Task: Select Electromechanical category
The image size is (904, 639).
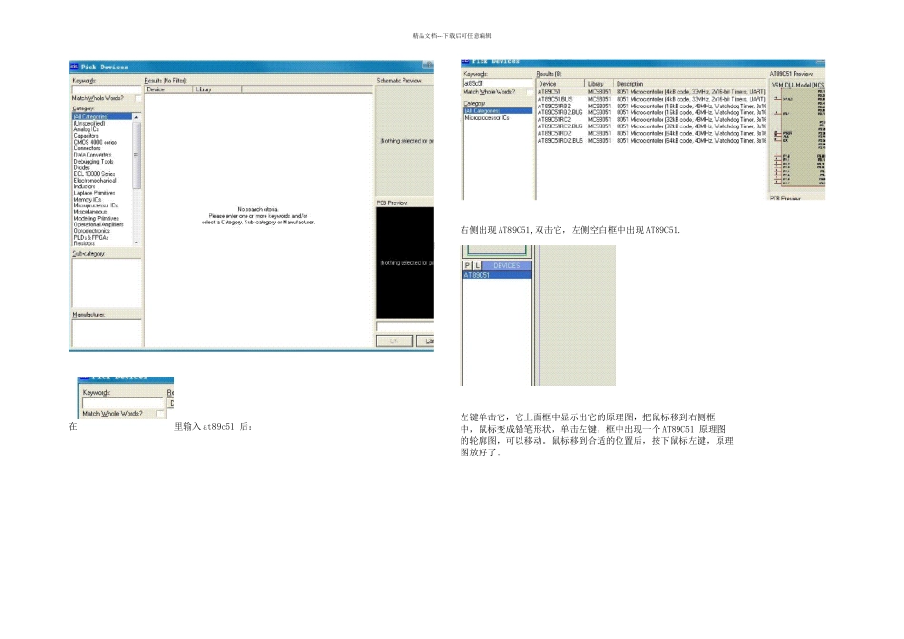Action: tap(102, 180)
